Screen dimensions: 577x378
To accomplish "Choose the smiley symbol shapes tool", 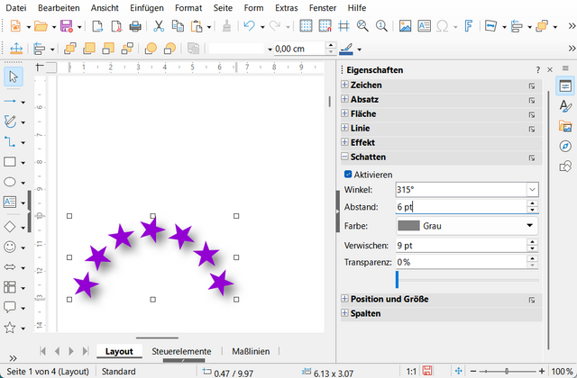I will [11, 247].
